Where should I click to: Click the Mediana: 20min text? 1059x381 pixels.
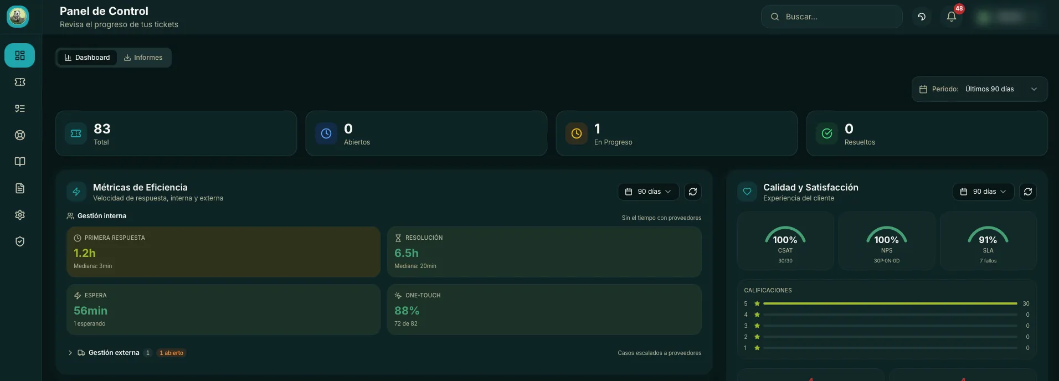(x=415, y=266)
